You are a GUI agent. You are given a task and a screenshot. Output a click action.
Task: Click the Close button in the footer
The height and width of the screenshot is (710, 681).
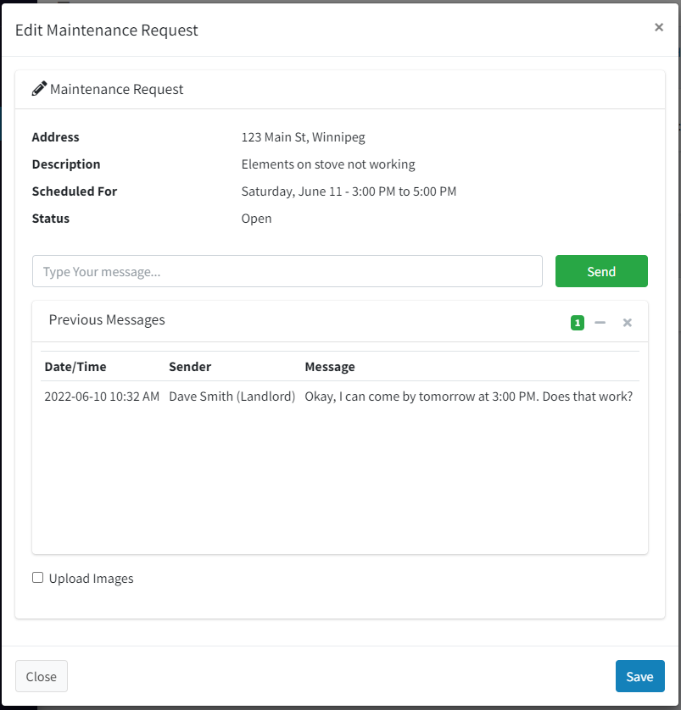tap(41, 676)
